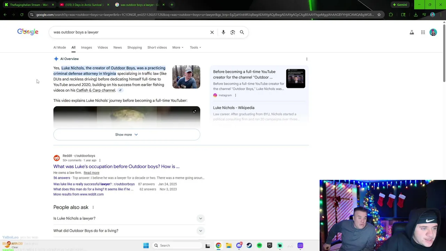Screen dimensions: 446x251
Task: Open Steam from the taskbar
Action: 249,245
